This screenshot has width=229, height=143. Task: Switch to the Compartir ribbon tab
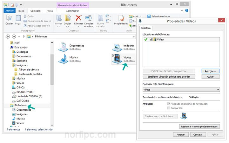point(36,11)
